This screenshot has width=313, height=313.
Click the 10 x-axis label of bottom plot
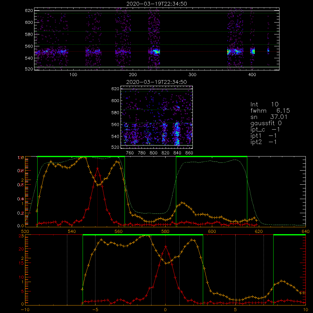tap(305, 310)
